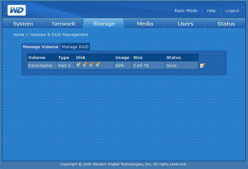248x169 pixels.
Task: Open the System tab
Action: [x=23, y=24]
